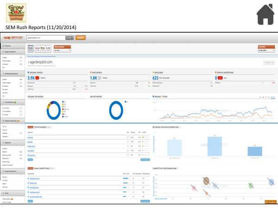This screenshot has width=278, height=208.
Task: Click the Organic Keywords donut chart
Action: coord(54,110)
